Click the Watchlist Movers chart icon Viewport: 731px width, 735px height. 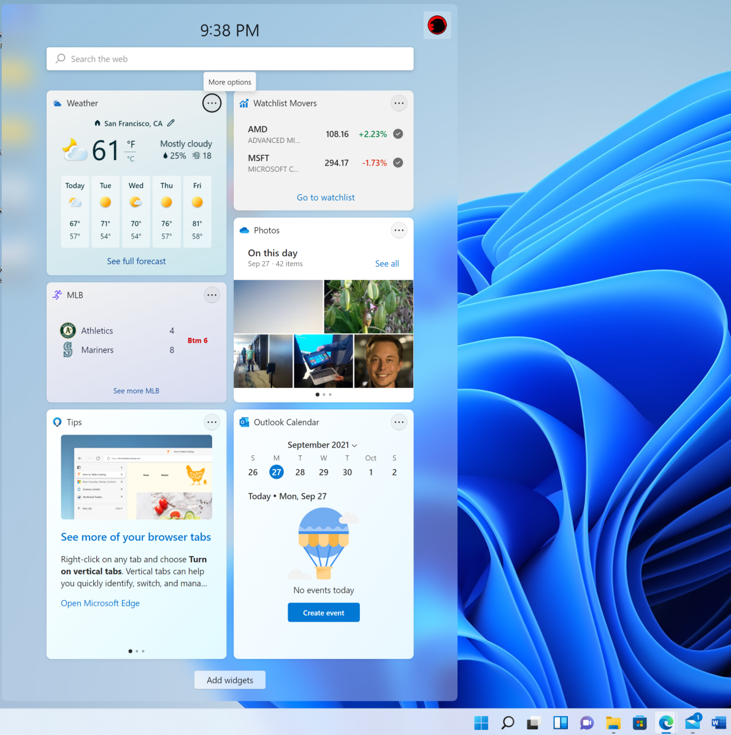(x=244, y=103)
